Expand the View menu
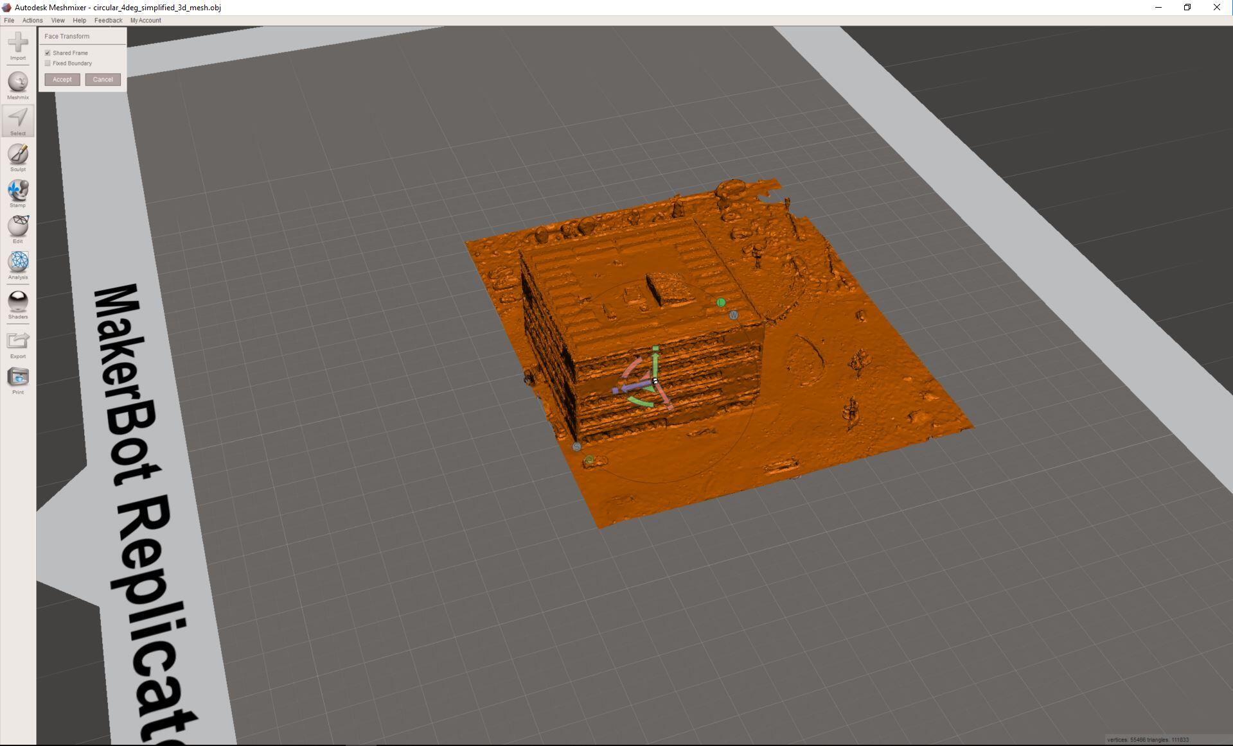Screen dimensions: 1233x746 coord(58,21)
